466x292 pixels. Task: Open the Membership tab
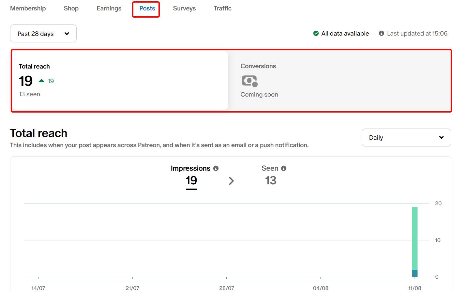click(28, 8)
